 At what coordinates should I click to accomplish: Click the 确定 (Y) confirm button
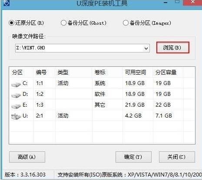(133, 157)
